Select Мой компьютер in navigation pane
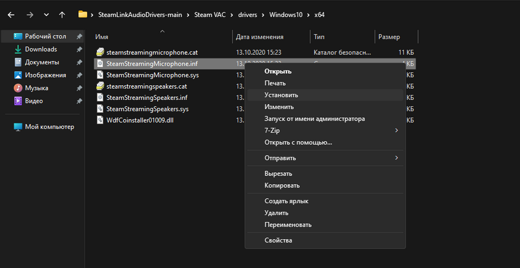This screenshot has height=268, width=520. 49,127
